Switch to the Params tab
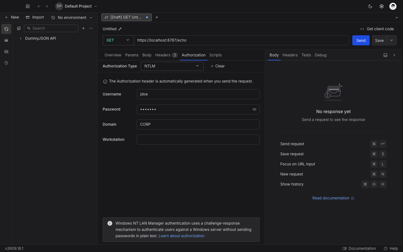 point(132,55)
